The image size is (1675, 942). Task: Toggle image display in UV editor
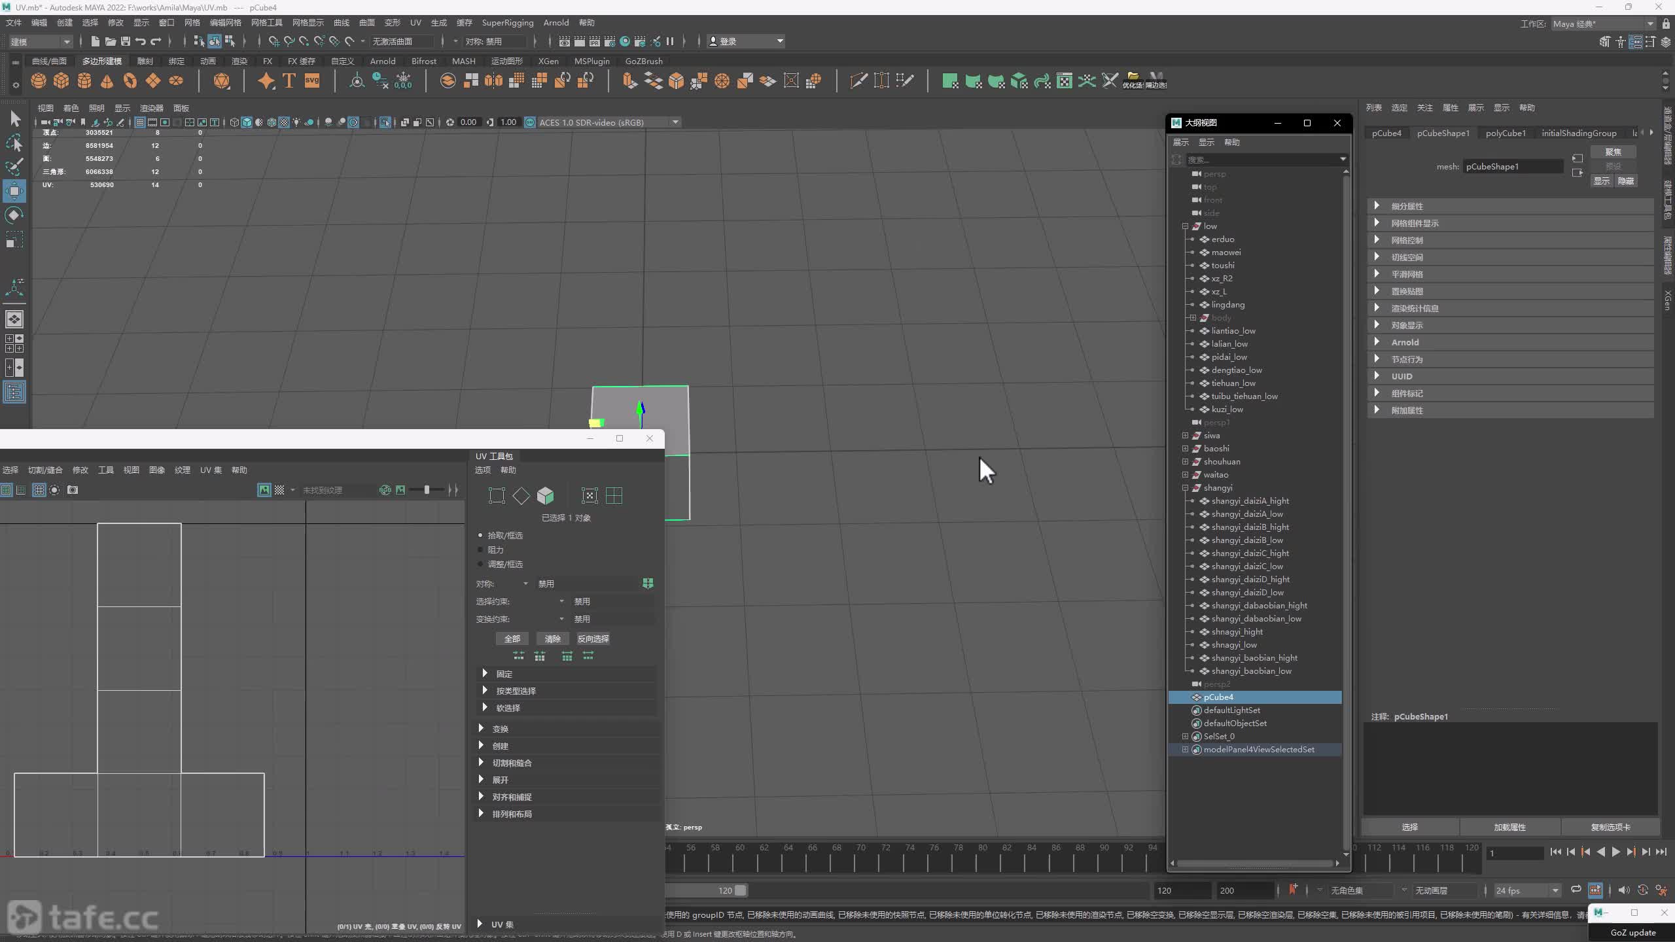click(264, 490)
